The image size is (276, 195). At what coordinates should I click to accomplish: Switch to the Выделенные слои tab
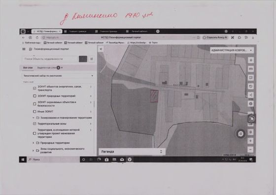pyautogui.click(x=47, y=67)
